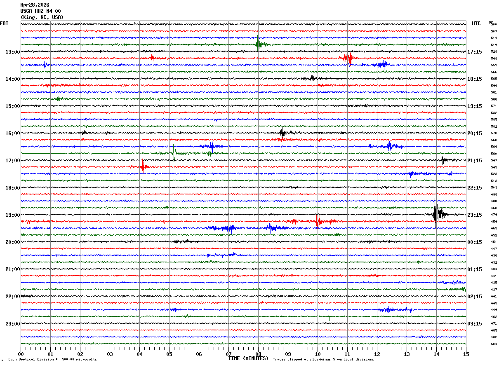Viewport: 499px width, 365px height.
Task: Click the 00:15 UTC time label
Action: point(475,242)
